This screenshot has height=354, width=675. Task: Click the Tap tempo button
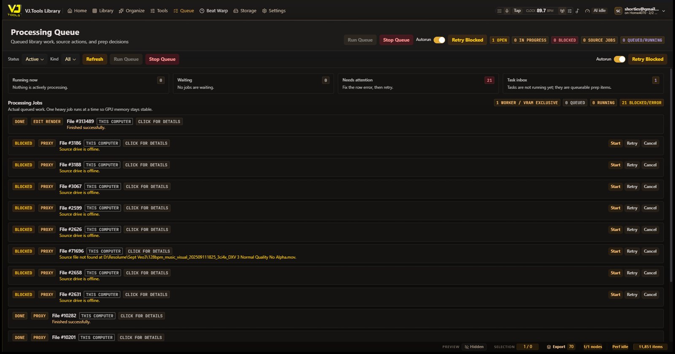(517, 11)
